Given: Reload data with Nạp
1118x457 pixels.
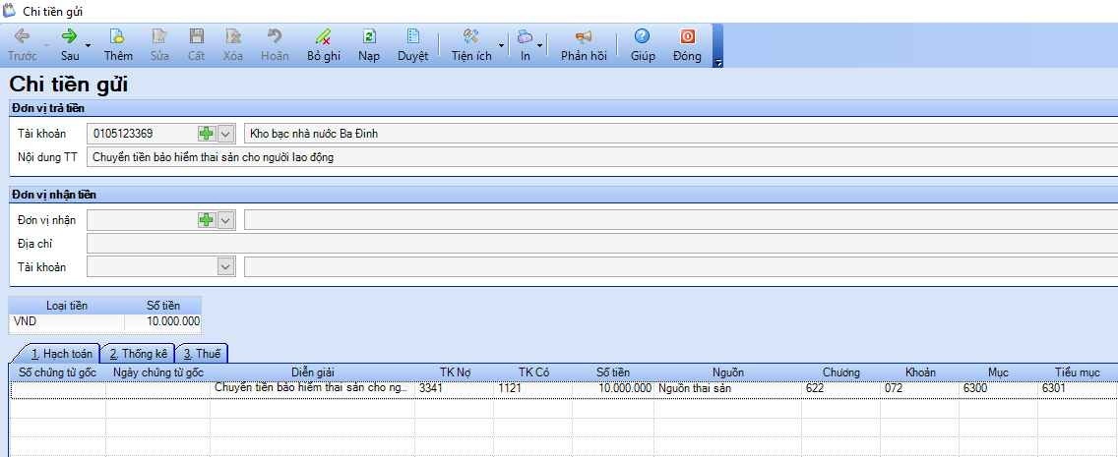Looking at the screenshot, I should point(369,45).
